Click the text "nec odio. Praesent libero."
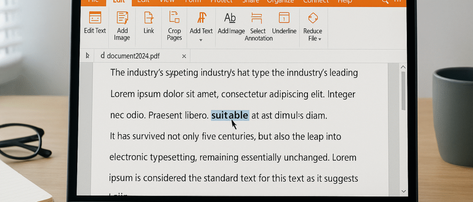 coord(159,116)
